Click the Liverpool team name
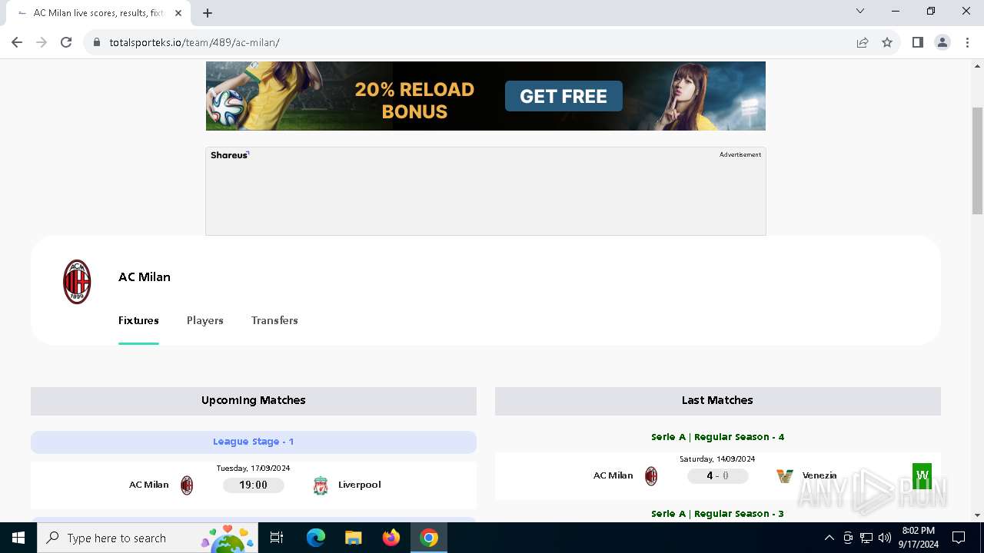This screenshot has height=553, width=984. click(x=360, y=485)
